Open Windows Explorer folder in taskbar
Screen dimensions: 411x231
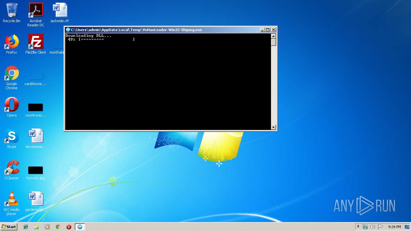(x=36, y=227)
